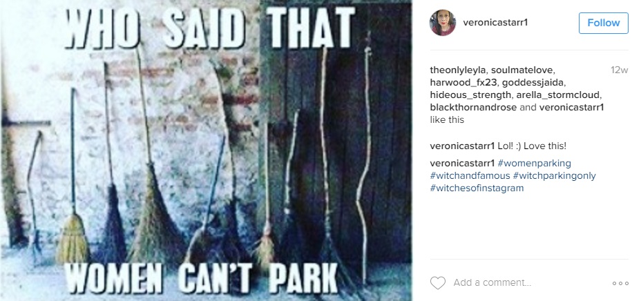View soulmatelove's profile from the likes list
This screenshot has width=641, height=301.
524,70
